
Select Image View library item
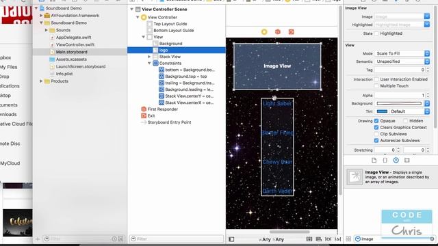pyautogui.click(x=390, y=177)
